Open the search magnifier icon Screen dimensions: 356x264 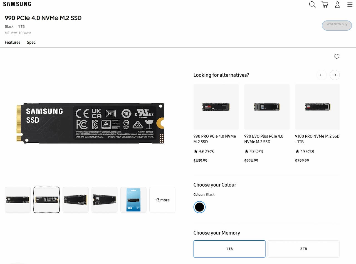coord(312,4)
